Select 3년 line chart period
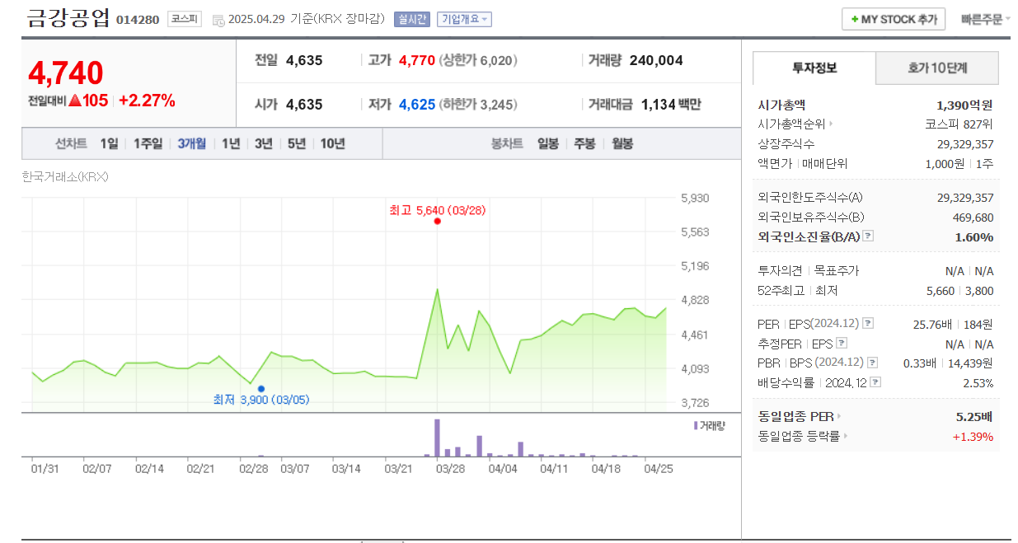Viewport: 1018px width, 543px height. [x=263, y=143]
